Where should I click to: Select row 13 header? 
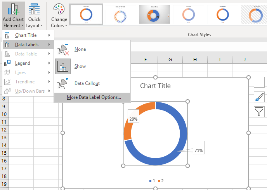click(x=4, y=137)
